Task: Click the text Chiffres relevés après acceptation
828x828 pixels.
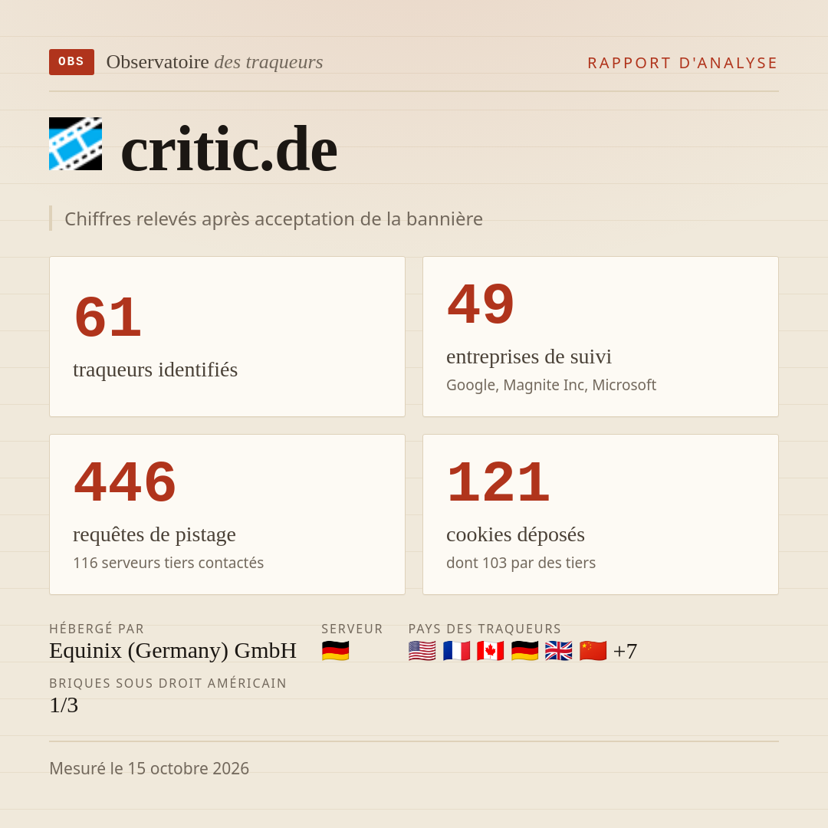Action: (274, 219)
